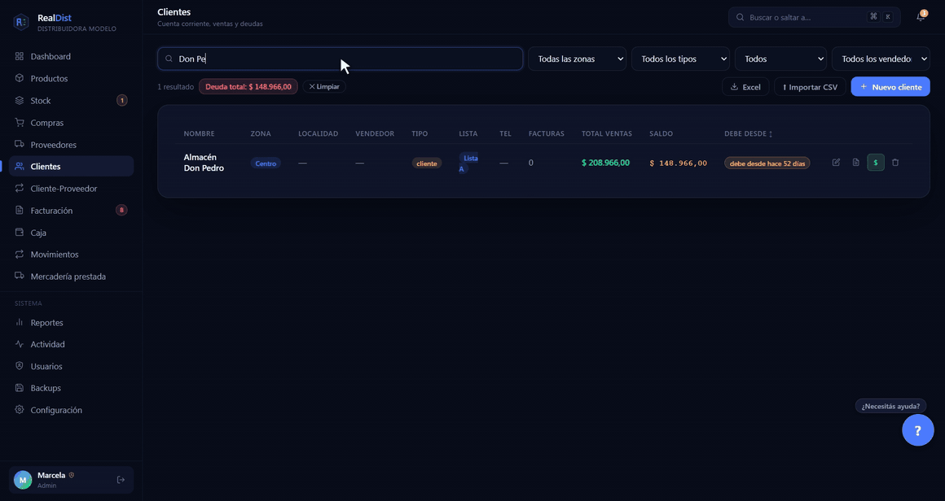Open Facturación via its invoice icon
945x501 pixels.
(20, 211)
